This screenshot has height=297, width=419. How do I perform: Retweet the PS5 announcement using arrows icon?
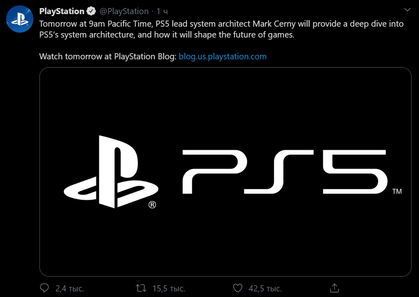[141, 288]
